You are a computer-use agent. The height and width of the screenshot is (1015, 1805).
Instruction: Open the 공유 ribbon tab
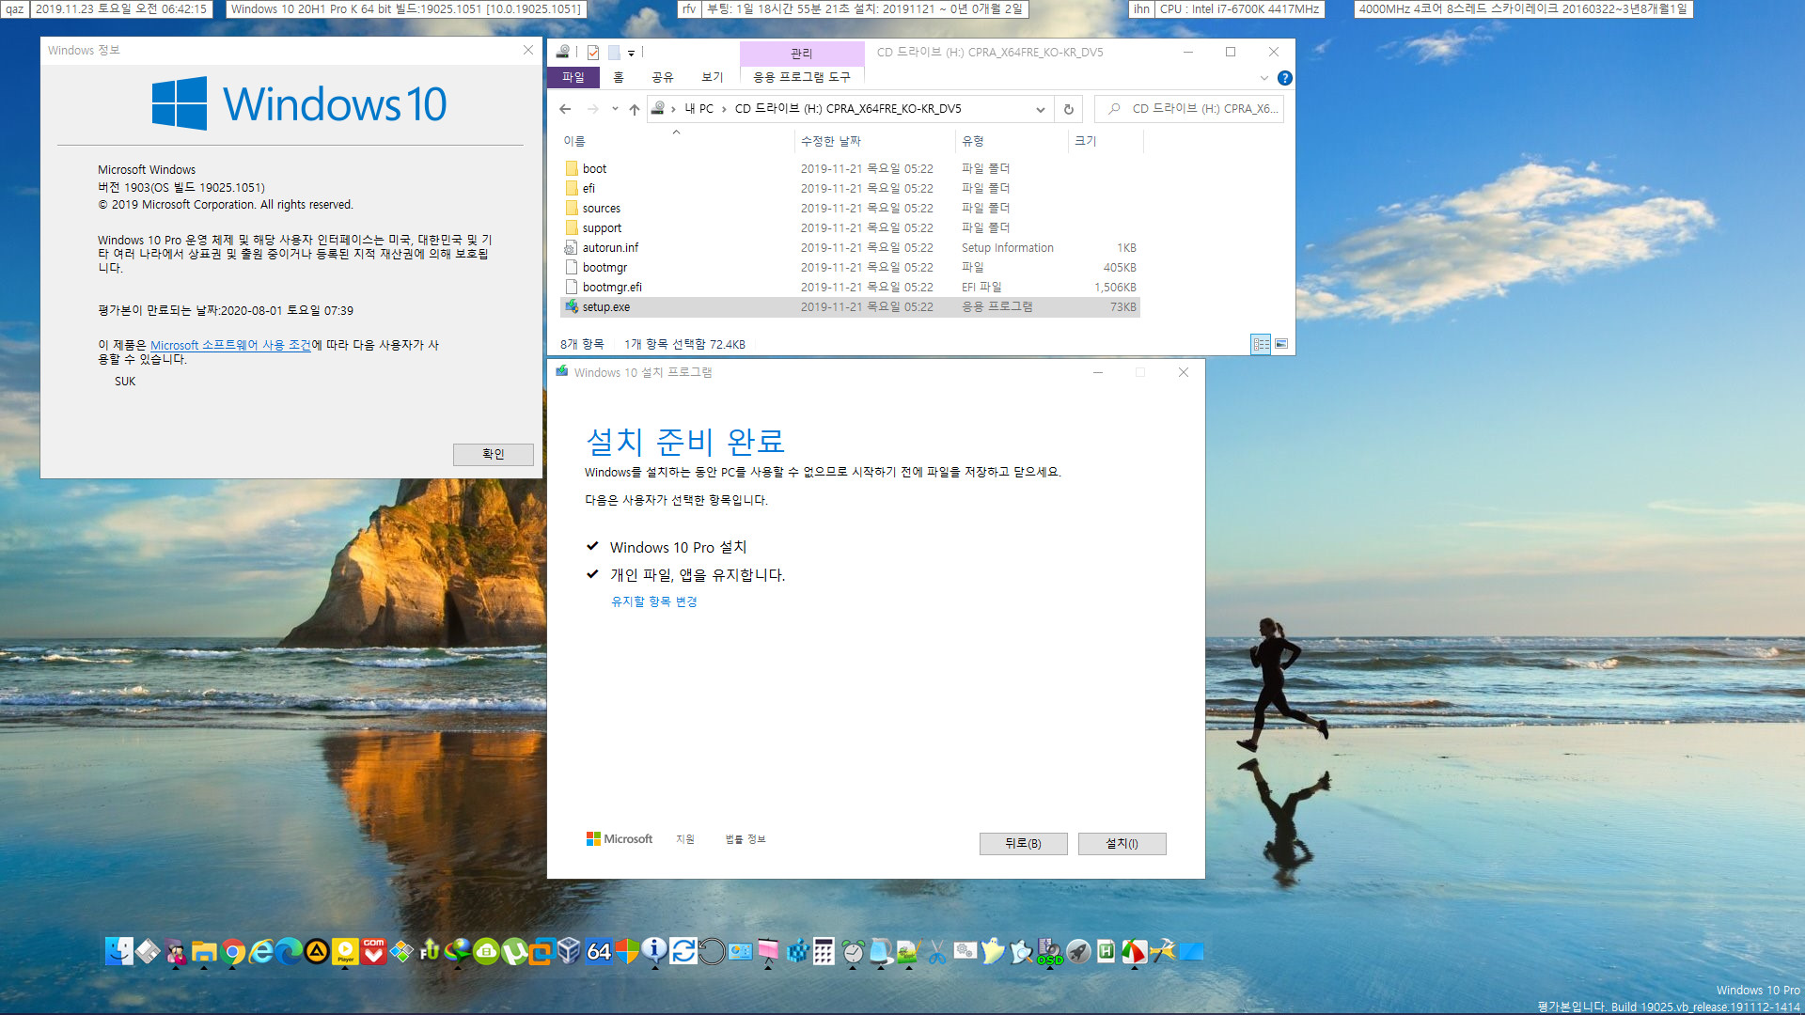(x=663, y=77)
